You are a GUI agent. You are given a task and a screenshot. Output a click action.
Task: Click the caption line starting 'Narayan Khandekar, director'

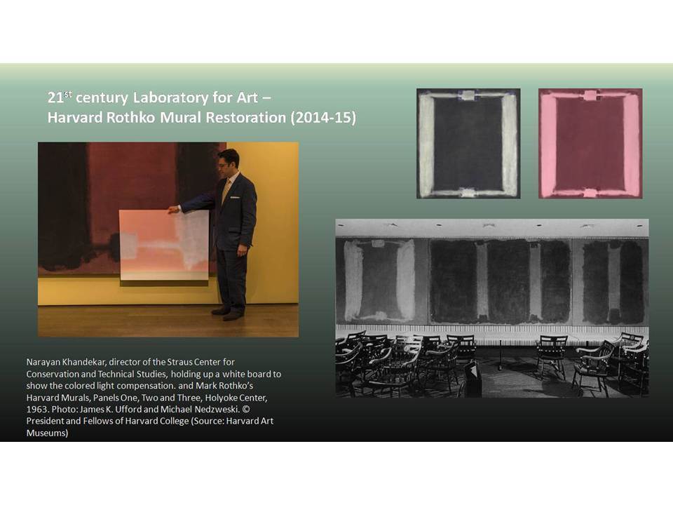pyautogui.click(x=130, y=362)
